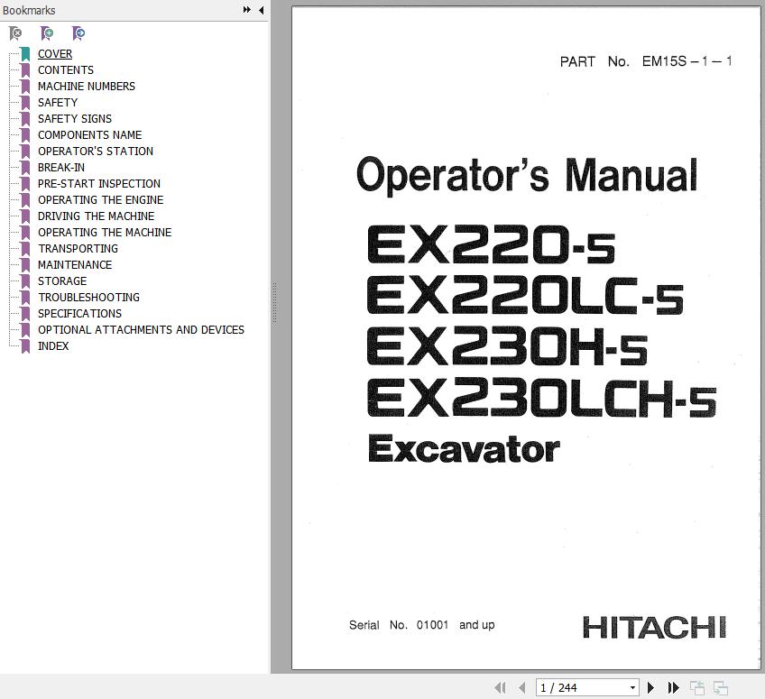Screen dimensions: 765x699
Task: Open the CONTENTS bookmark
Action: [x=65, y=69]
